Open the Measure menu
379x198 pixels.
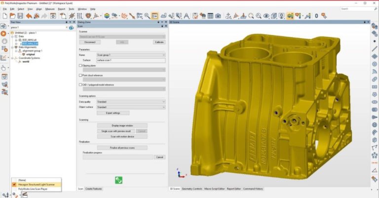(x=50, y=9)
